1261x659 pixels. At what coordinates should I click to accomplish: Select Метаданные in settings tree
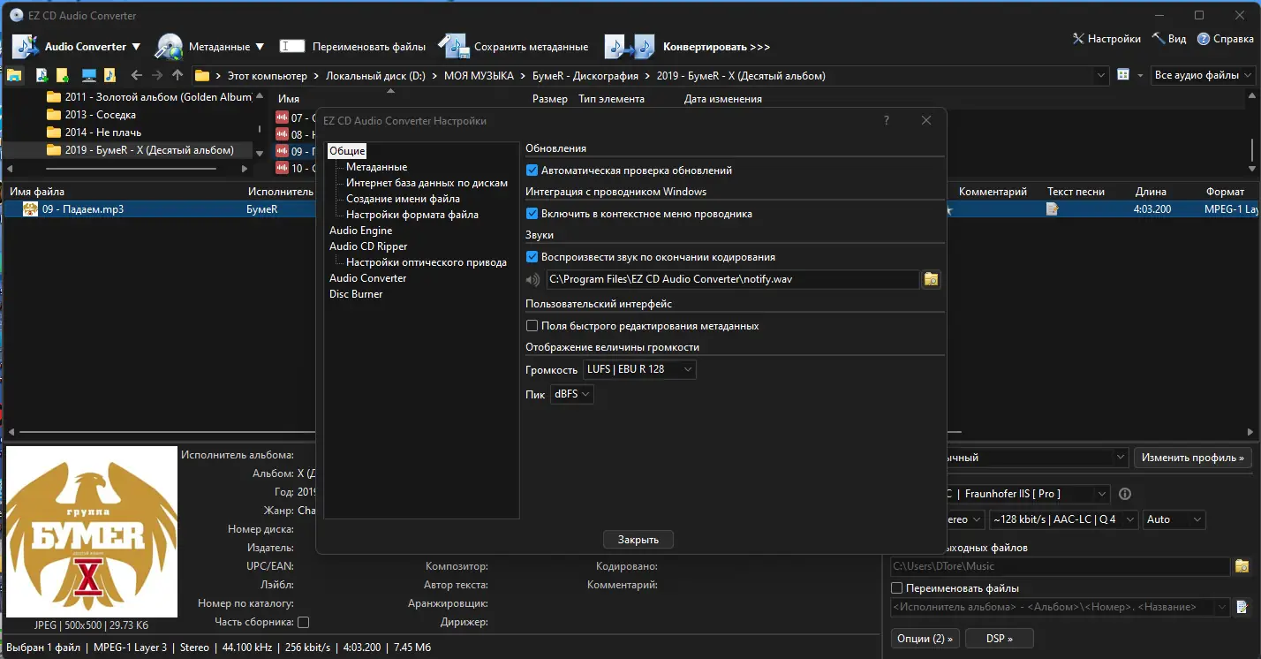[376, 167]
